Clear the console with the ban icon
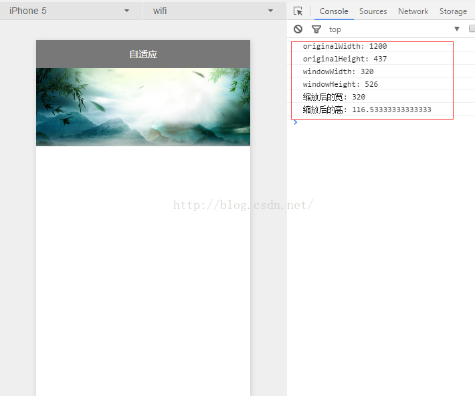Image resolution: width=475 pixels, height=396 pixels. 298,29
